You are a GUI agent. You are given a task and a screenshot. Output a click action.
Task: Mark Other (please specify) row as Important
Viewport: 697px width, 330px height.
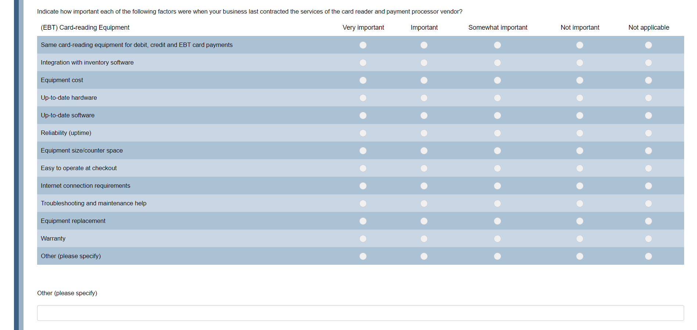tap(424, 256)
